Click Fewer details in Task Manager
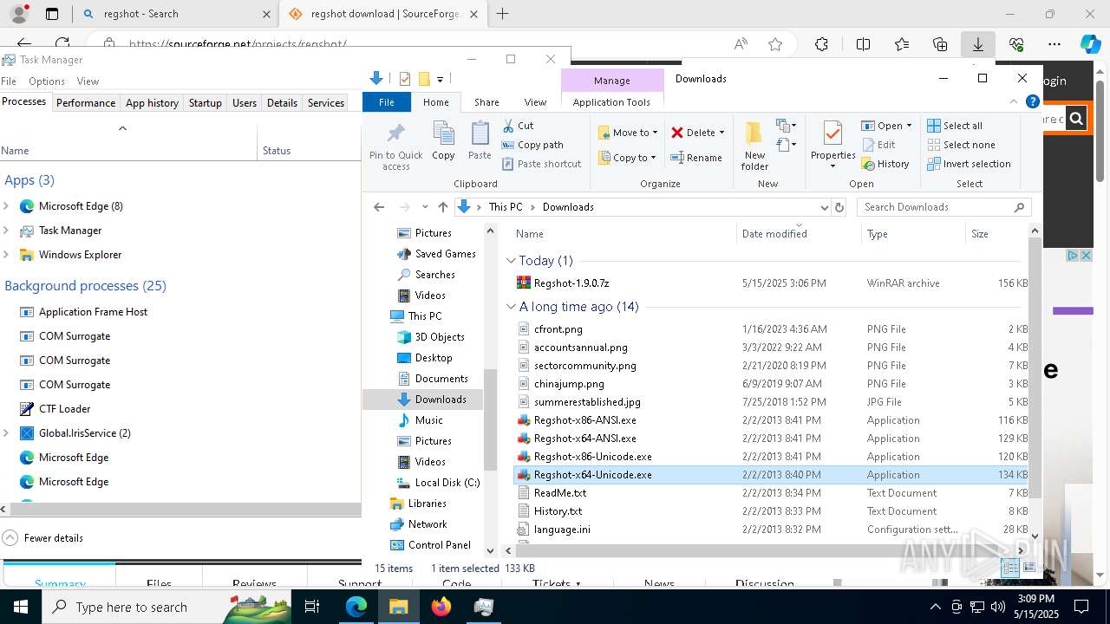 pyautogui.click(x=44, y=538)
